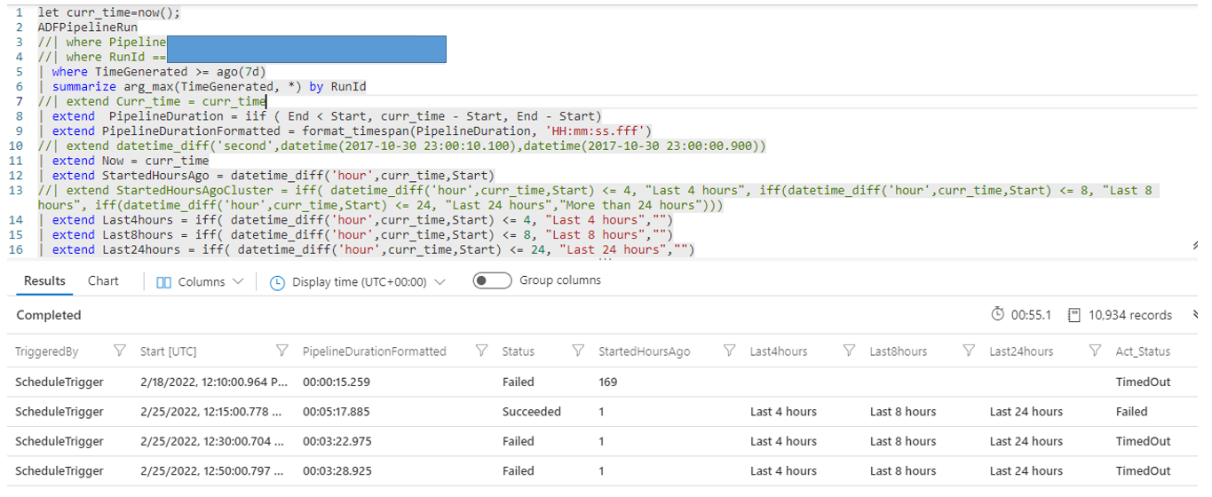Click the 169 StartedHoursAgo cell
The width and height of the screenshot is (1212, 497).
(608, 382)
